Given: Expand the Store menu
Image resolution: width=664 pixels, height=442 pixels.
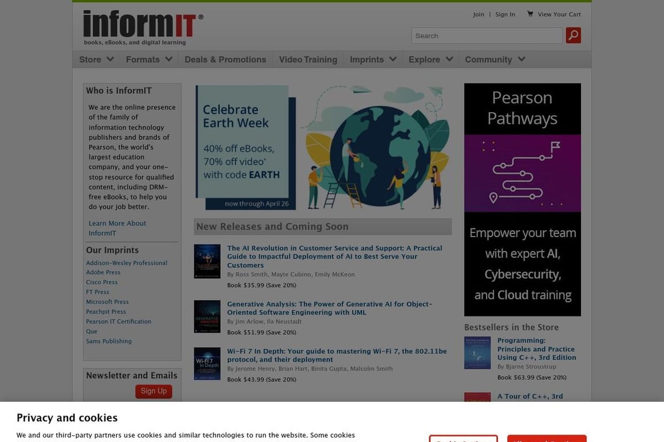Looking at the screenshot, I should (96, 60).
